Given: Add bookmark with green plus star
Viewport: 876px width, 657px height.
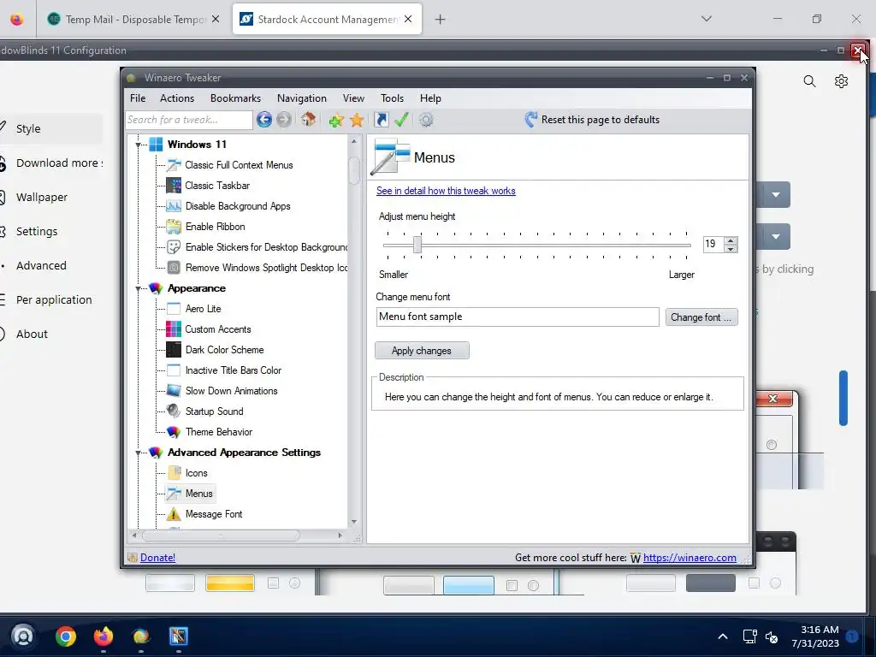Looking at the screenshot, I should [335, 120].
